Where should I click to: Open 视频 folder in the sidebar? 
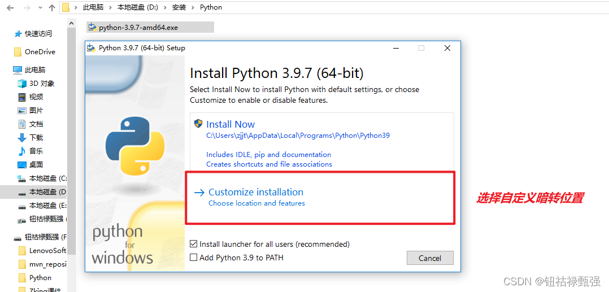click(36, 97)
